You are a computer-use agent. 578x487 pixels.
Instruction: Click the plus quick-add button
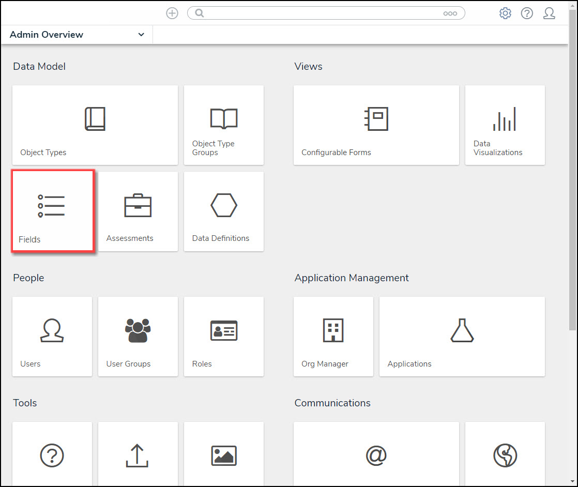[172, 13]
